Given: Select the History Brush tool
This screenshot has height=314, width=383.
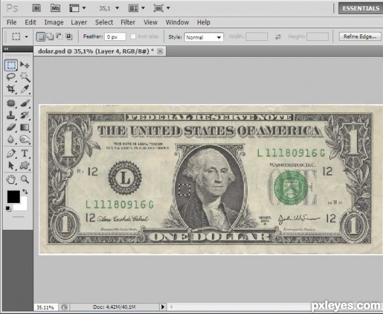Looking at the screenshot, I should (x=25, y=115).
